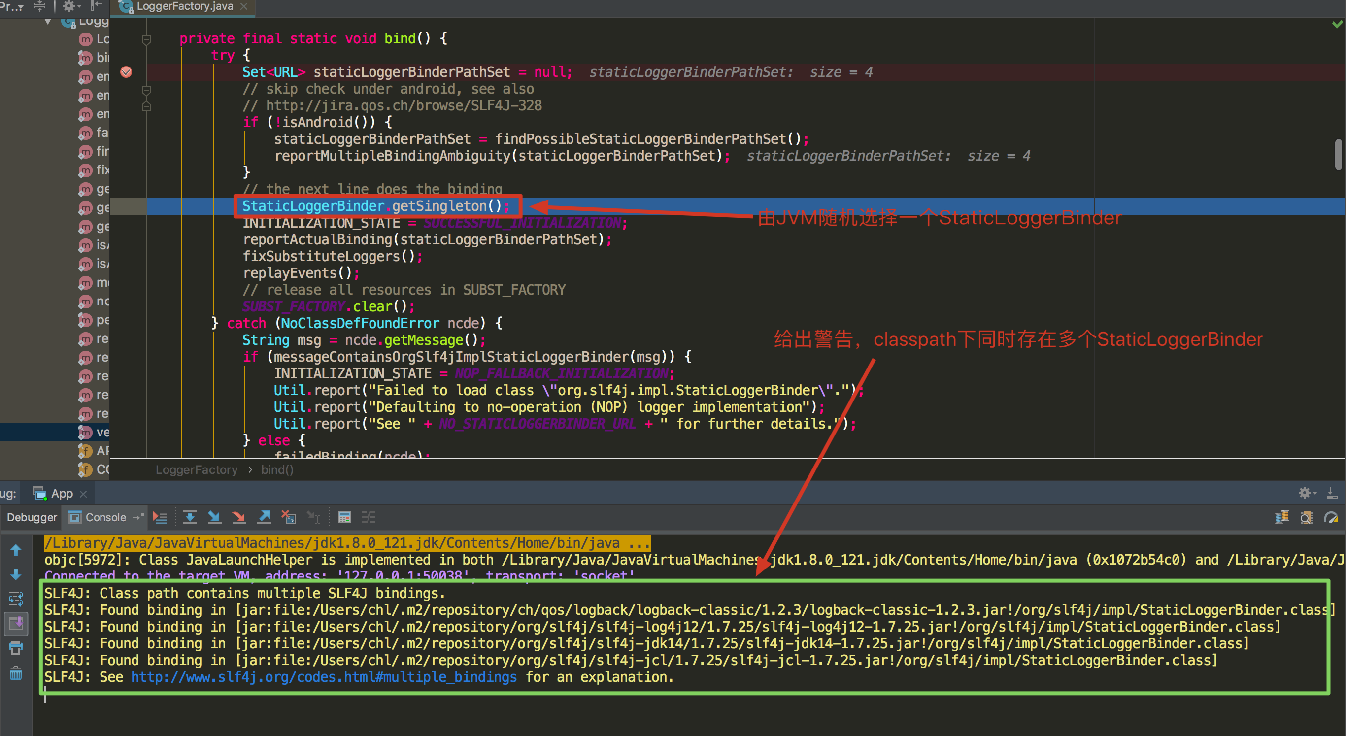Viewport: 1346px width, 736px height.
Task: Click the Hide Project panel icon
Action: click(96, 6)
